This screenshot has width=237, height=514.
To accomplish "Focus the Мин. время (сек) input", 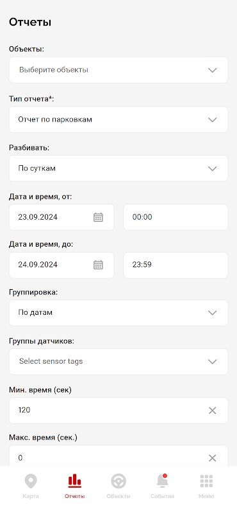I will (118, 411).
